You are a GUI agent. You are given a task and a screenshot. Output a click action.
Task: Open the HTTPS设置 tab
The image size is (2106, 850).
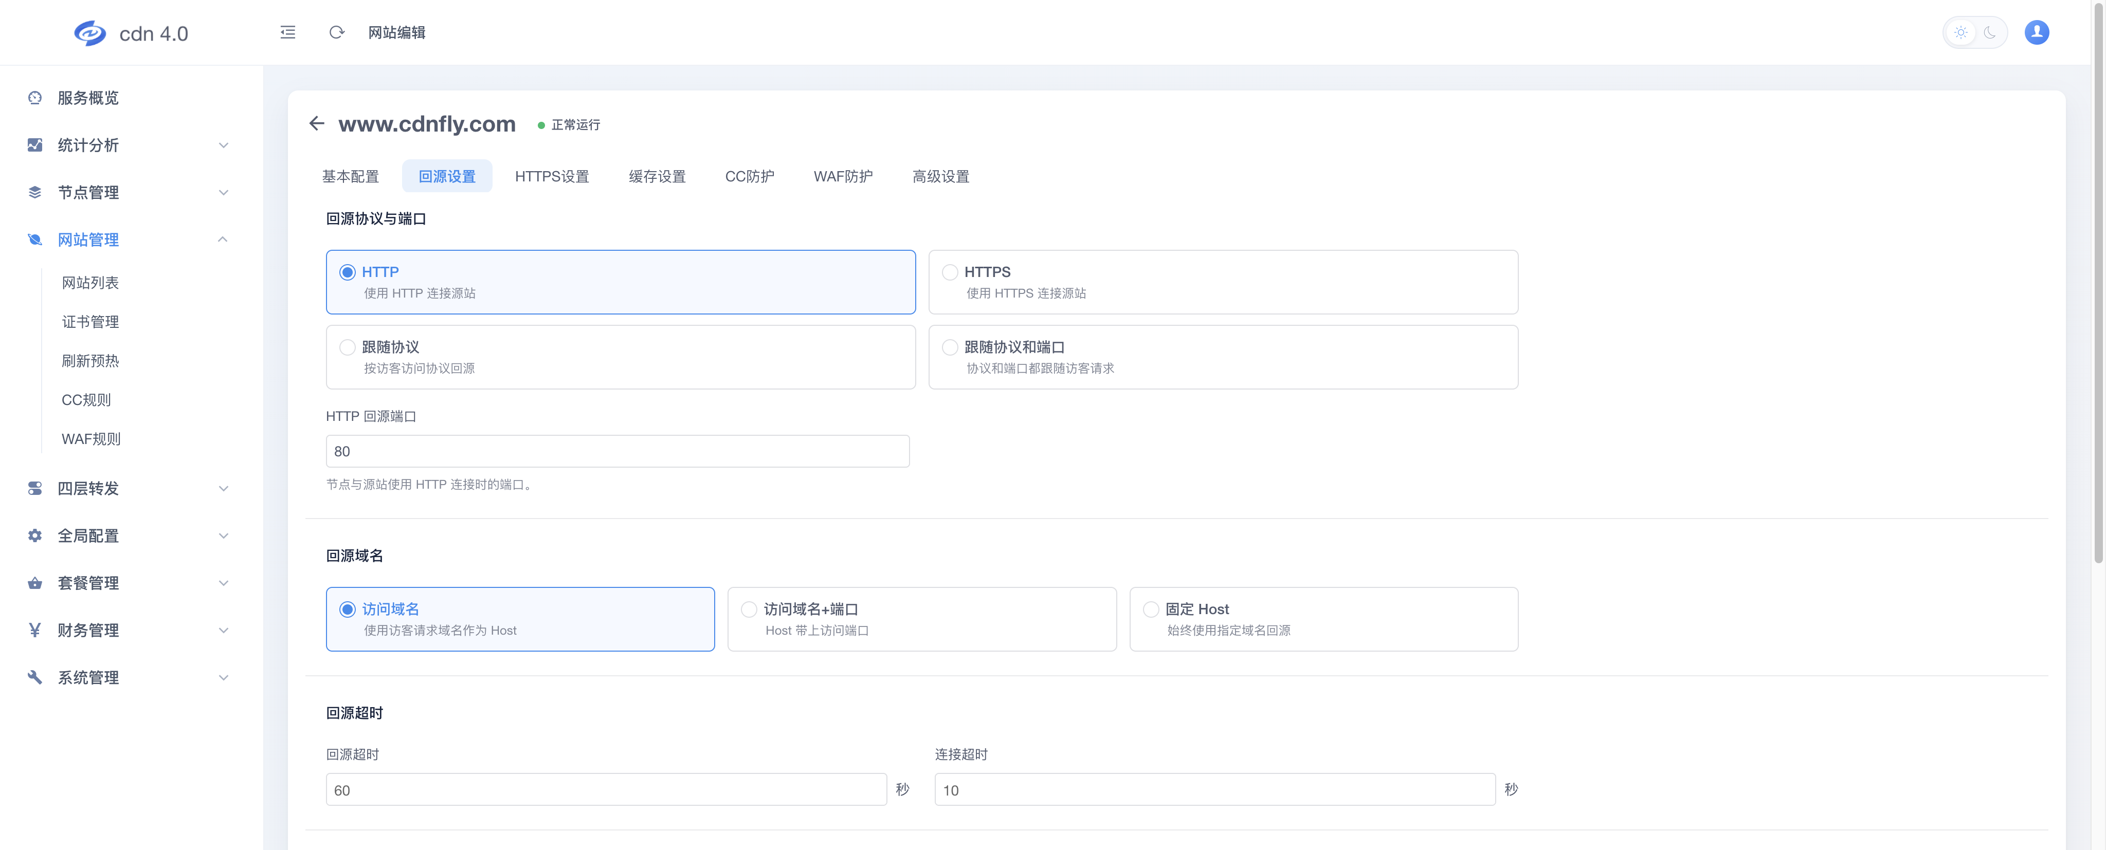point(552,177)
